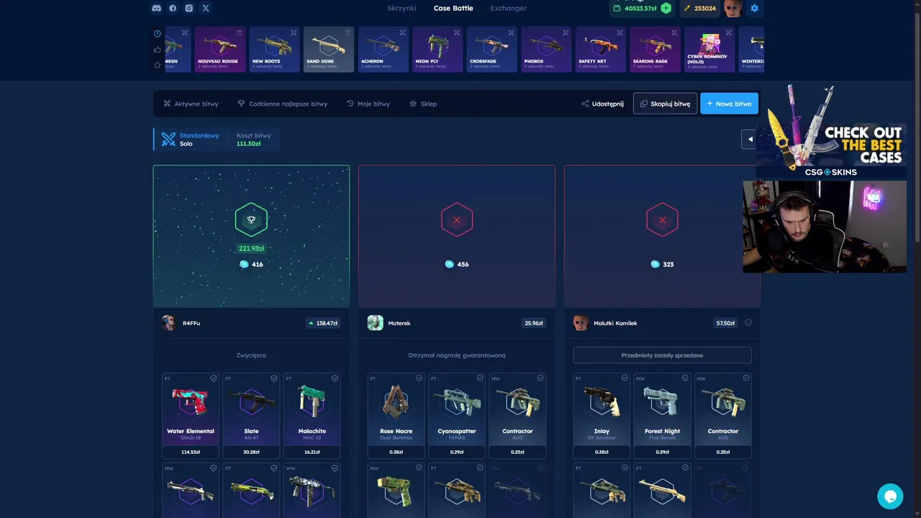
Task: Click check icon on Forest Night card
Action: click(x=685, y=378)
